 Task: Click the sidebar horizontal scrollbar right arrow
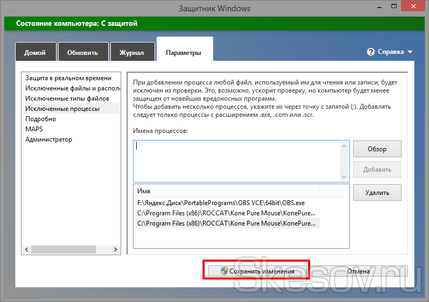click(116, 250)
